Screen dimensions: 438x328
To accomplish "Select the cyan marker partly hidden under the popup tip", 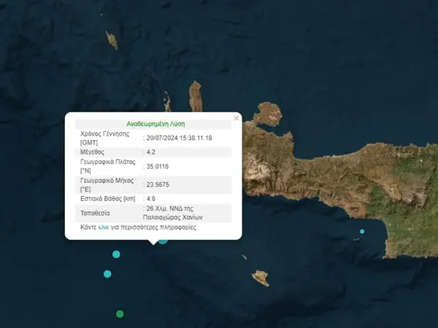I will (163, 241).
